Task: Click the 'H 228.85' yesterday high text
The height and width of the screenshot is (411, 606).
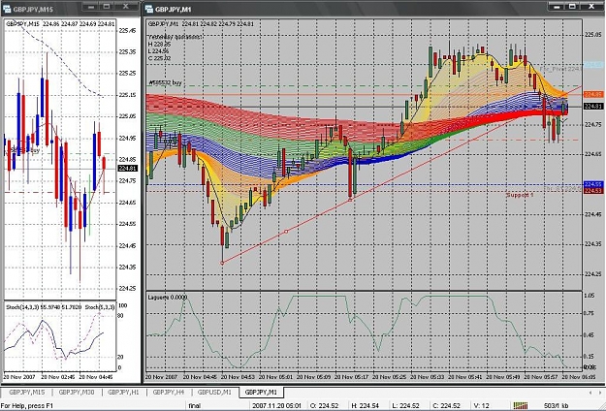Action: coord(160,44)
